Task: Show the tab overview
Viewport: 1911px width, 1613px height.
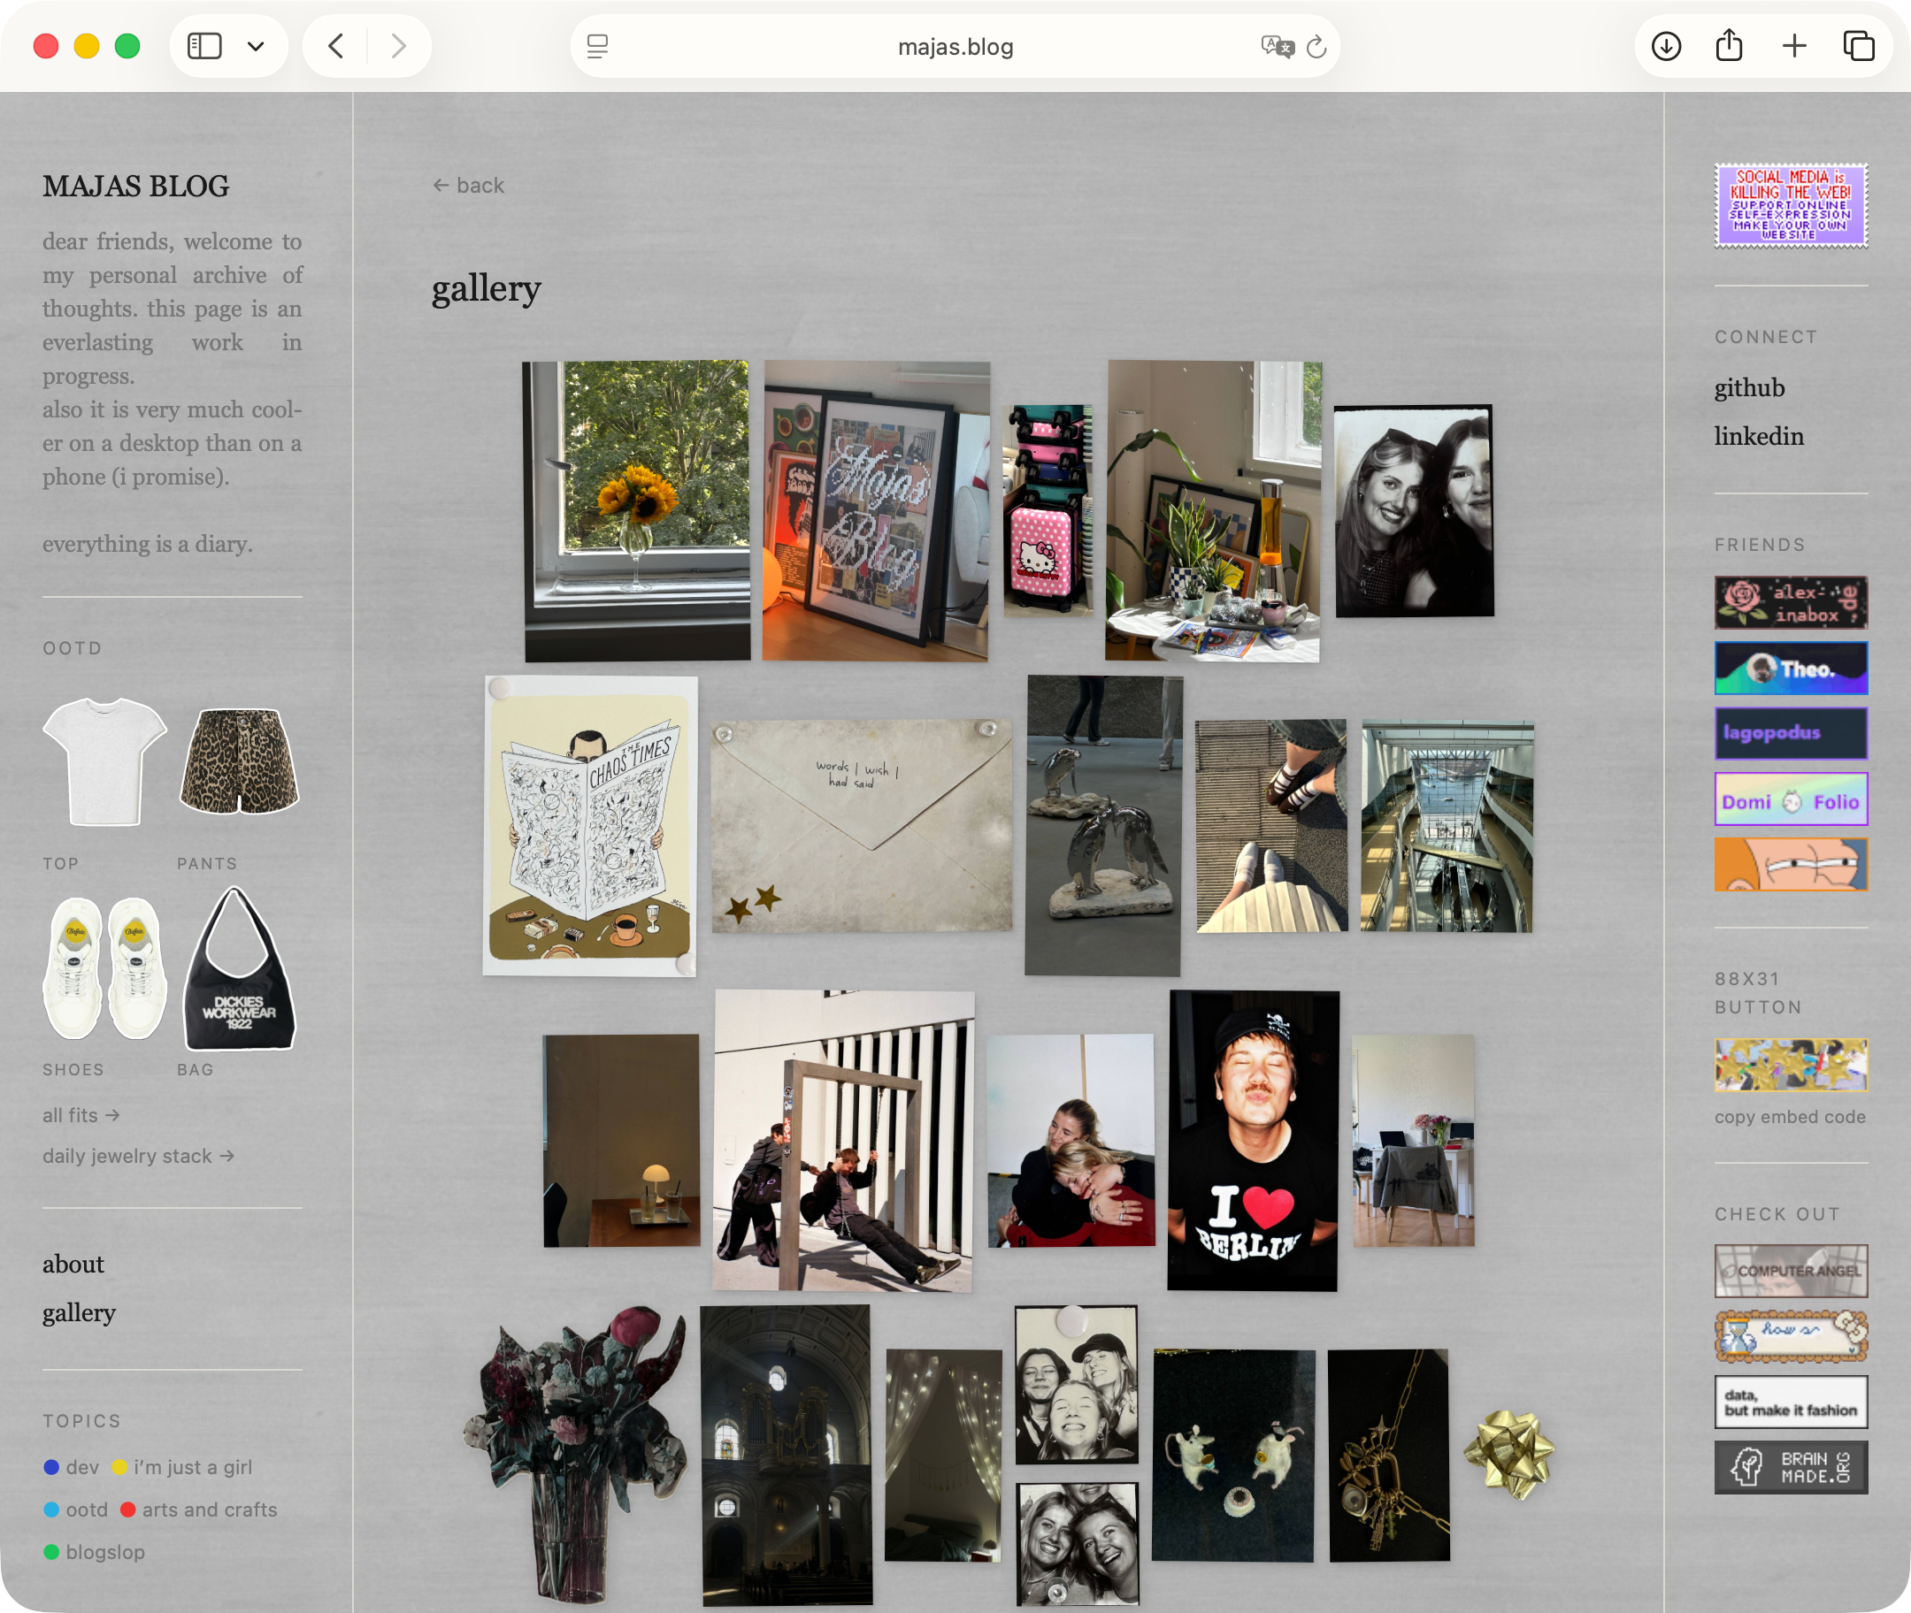Action: (x=1858, y=46)
